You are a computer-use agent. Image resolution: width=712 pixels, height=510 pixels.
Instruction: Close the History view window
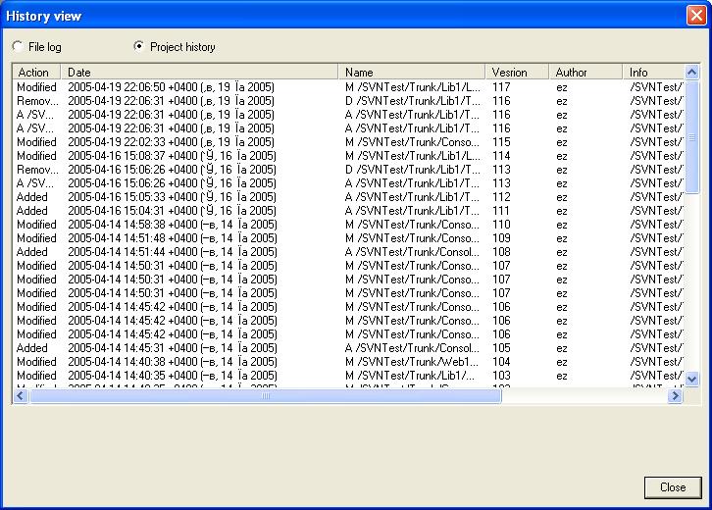click(694, 16)
